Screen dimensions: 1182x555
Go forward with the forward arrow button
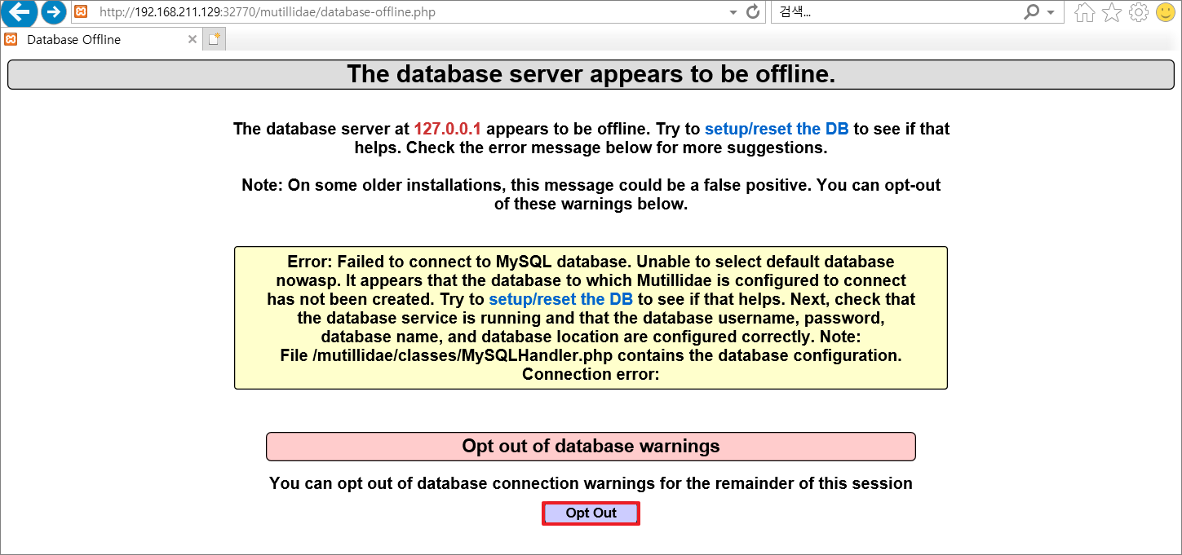click(x=53, y=12)
